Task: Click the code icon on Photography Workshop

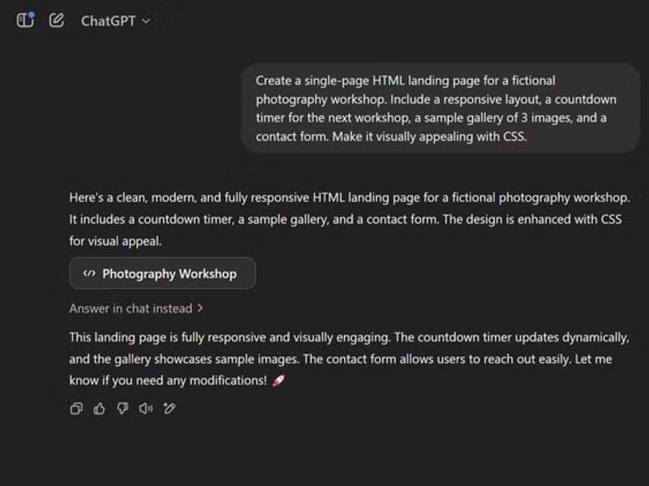Action: (89, 274)
